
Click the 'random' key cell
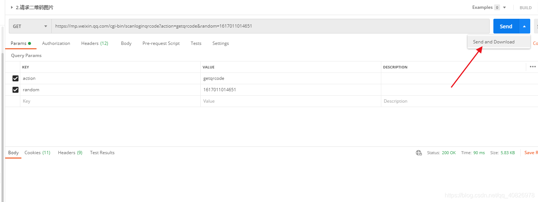[x=110, y=90]
